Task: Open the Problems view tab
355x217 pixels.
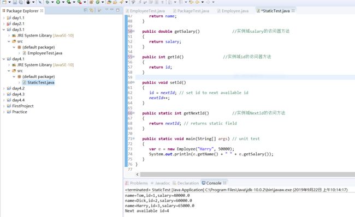Action: click(x=137, y=183)
